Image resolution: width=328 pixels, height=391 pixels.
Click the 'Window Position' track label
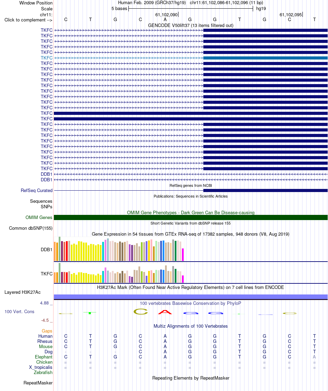tap(36, 3)
